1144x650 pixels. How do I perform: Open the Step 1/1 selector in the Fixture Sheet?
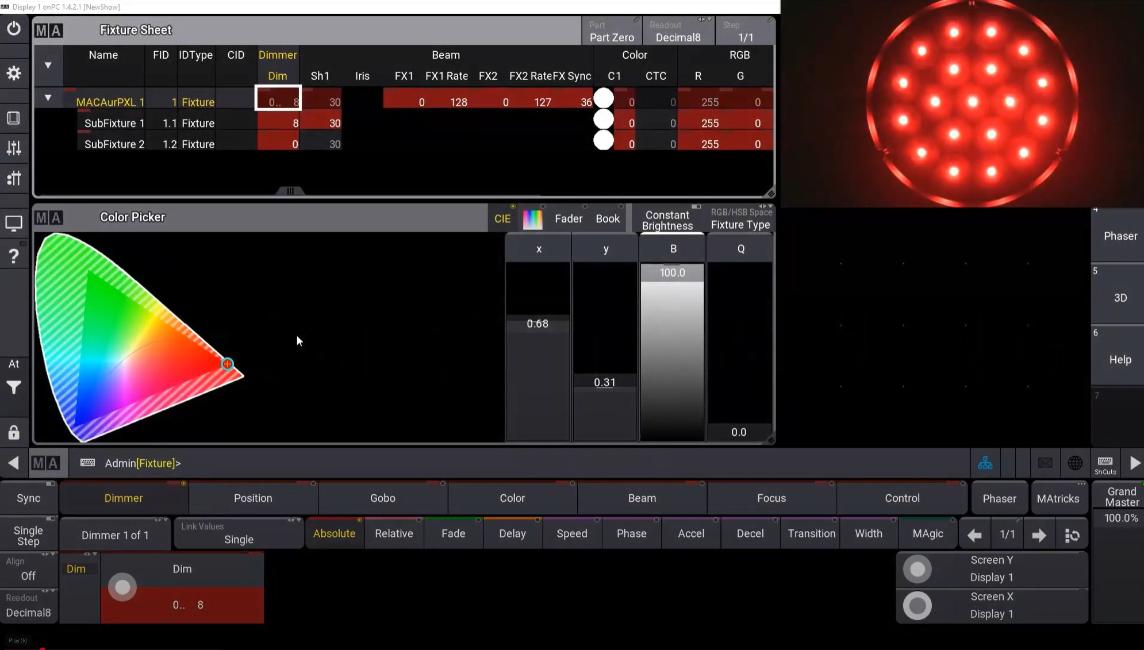pos(746,31)
